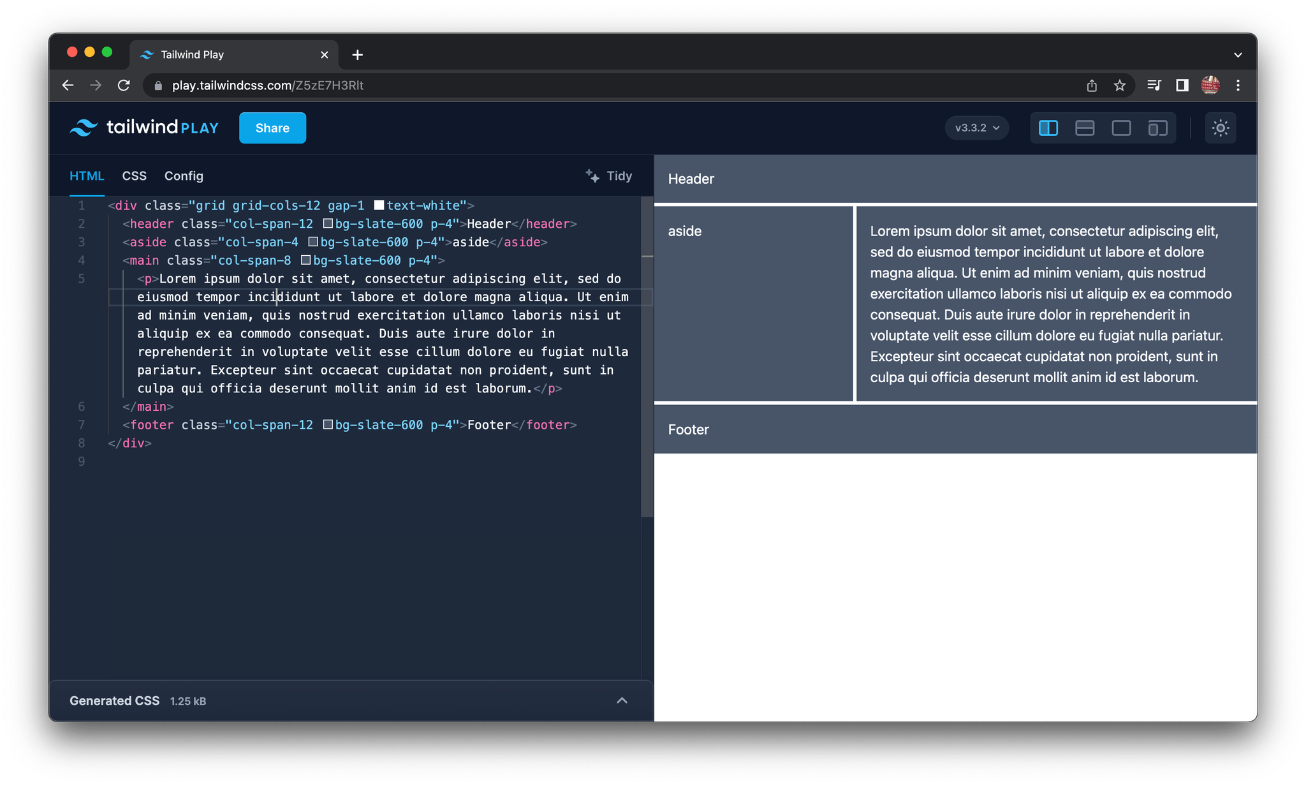Click line 5 in the HTML editor
The image size is (1306, 786).
pos(319,278)
